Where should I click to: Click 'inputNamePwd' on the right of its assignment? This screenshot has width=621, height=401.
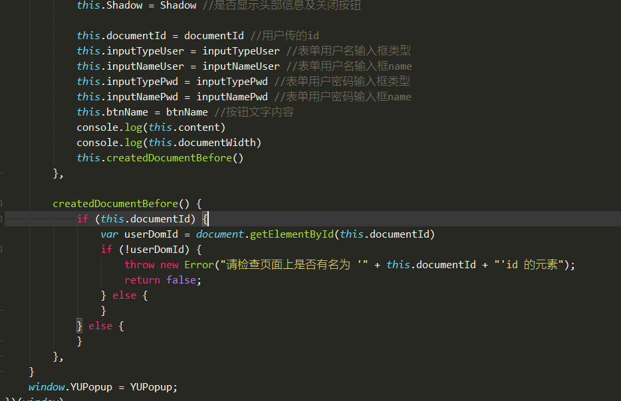click(232, 97)
